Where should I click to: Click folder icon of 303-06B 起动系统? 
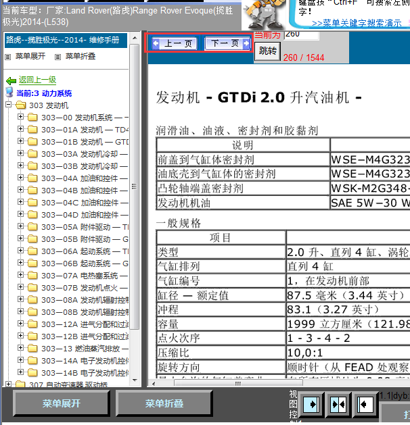(32, 264)
